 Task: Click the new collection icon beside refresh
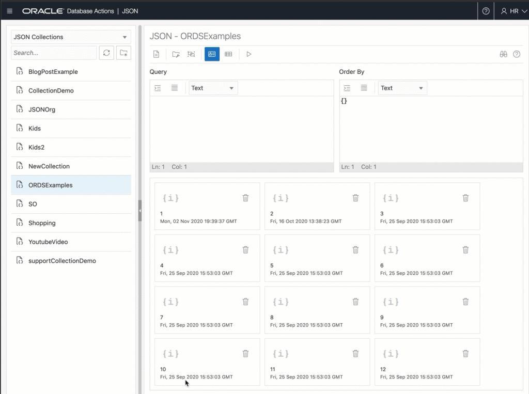(x=123, y=53)
